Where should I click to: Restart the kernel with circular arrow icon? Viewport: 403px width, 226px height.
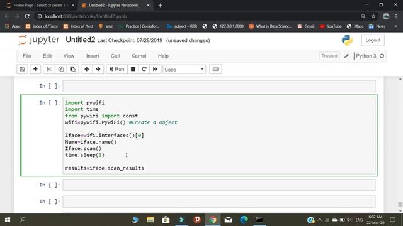tap(144, 69)
